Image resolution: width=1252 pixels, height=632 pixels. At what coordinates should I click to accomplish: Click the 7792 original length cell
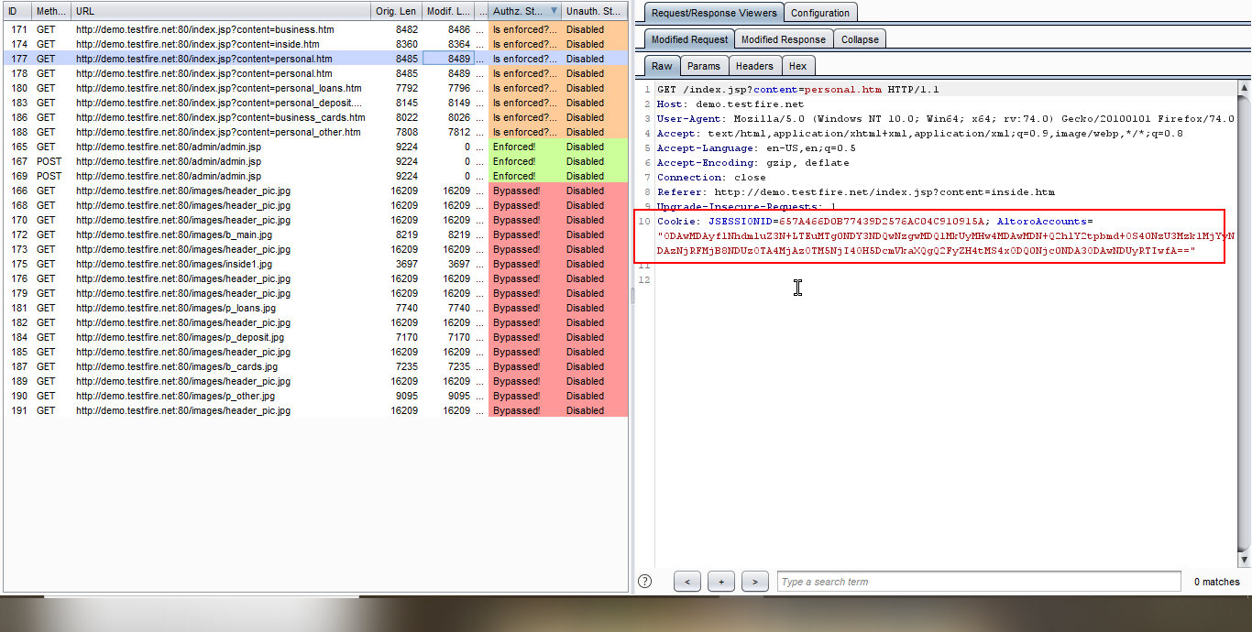[396, 88]
